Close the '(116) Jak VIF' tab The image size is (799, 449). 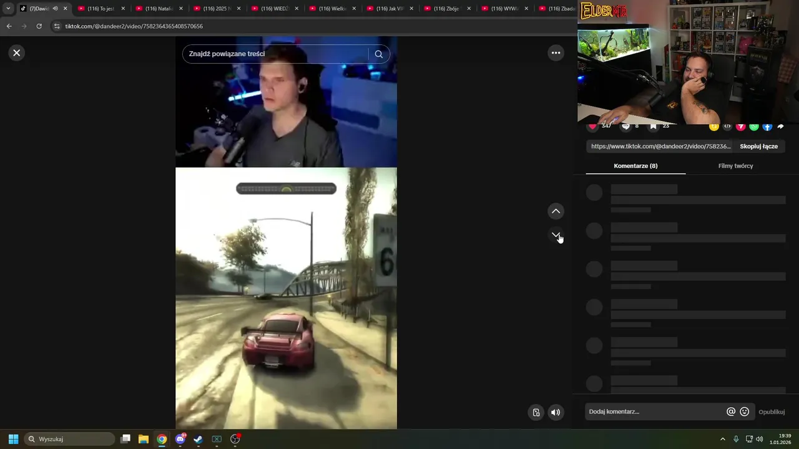tap(411, 9)
